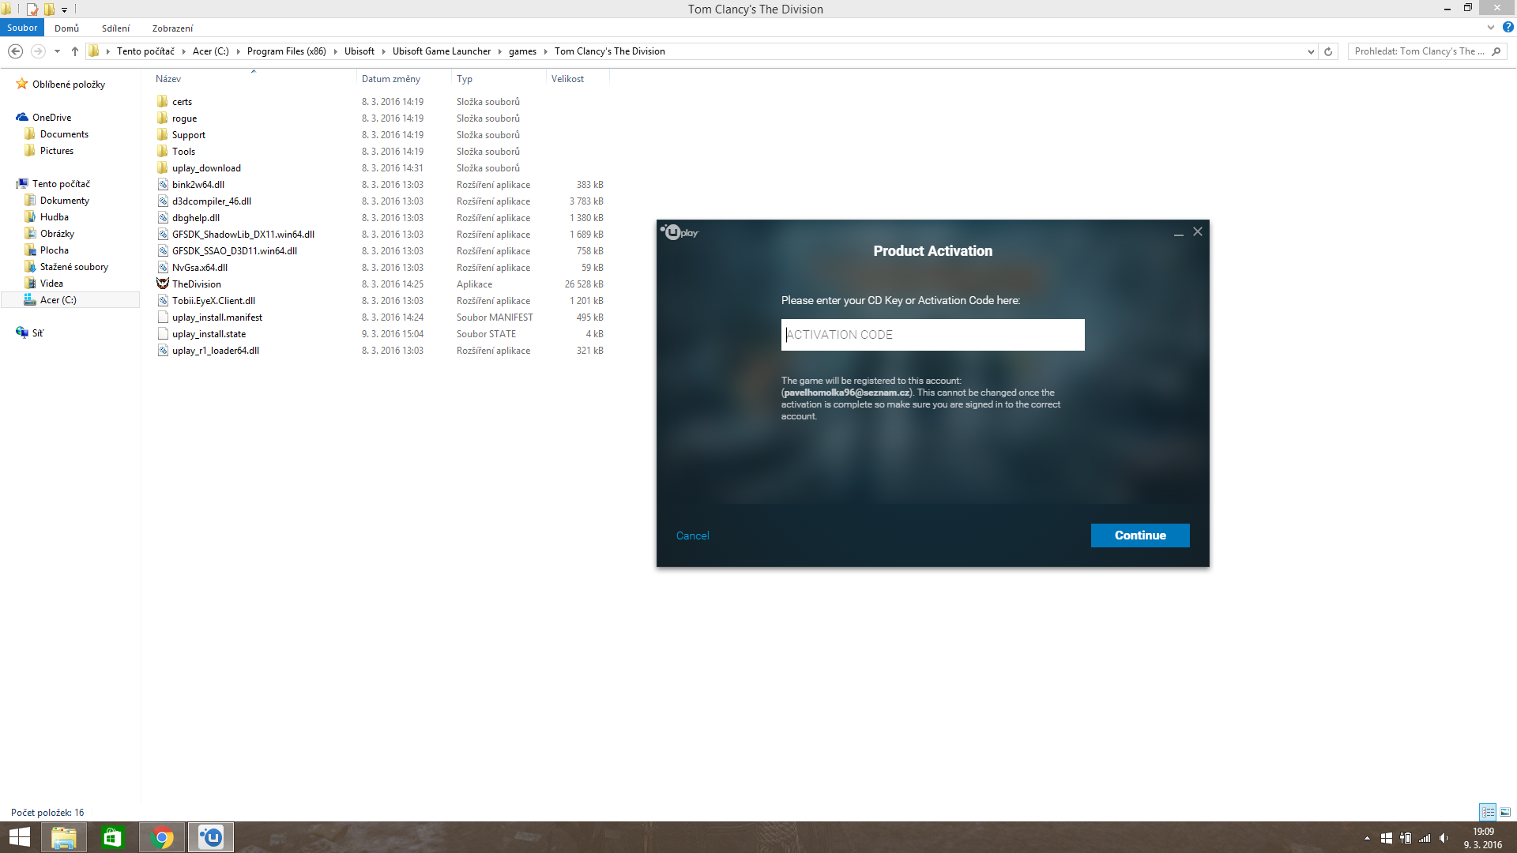The height and width of the screenshot is (853, 1517).
Task: Select the rogue folder
Action: [184, 118]
